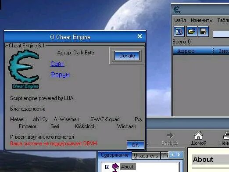
Task: Click the Metael credit name
Action: click(x=17, y=119)
